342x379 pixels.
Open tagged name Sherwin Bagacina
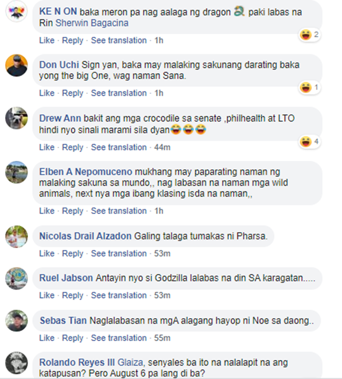(92, 23)
